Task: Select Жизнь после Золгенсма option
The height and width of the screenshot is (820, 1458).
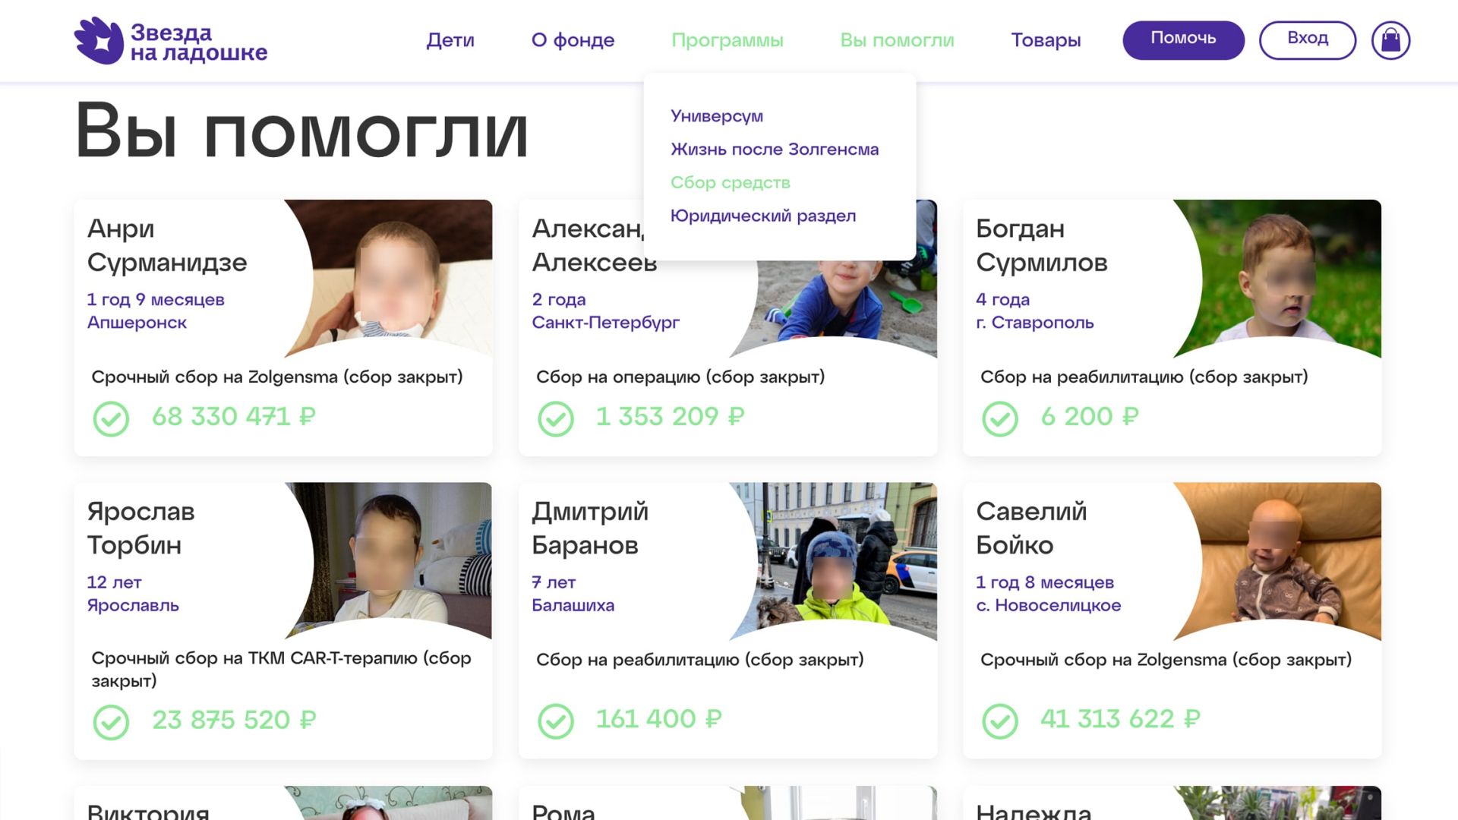Action: 774,150
